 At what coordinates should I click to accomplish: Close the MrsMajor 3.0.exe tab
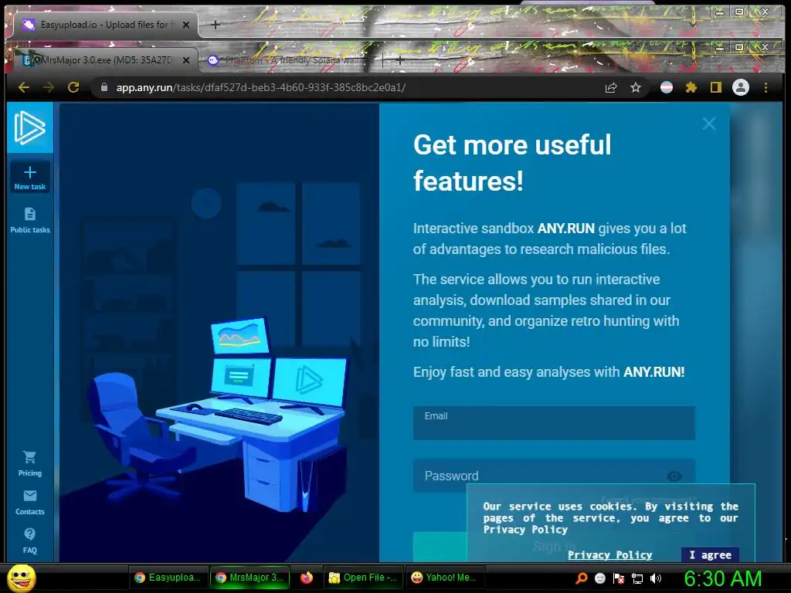click(186, 60)
